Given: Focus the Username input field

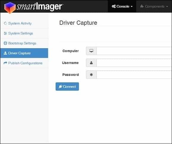Looking at the screenshot, I should pos(134,63).
